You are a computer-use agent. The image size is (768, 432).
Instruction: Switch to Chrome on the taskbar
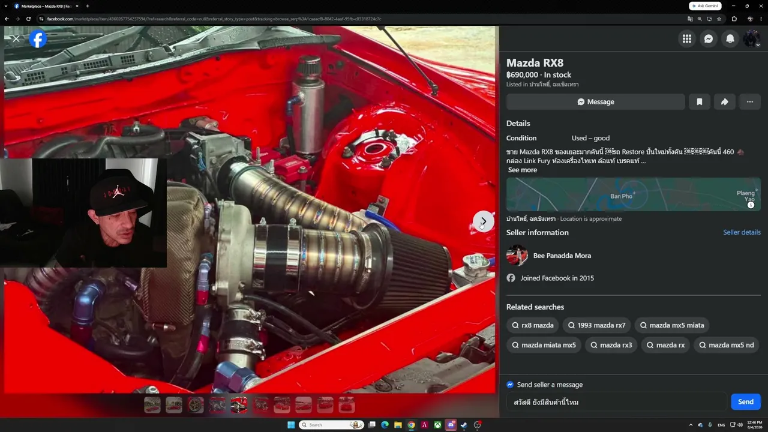411,425
